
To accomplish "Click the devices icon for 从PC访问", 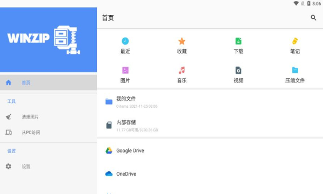I will pos(9,132).
